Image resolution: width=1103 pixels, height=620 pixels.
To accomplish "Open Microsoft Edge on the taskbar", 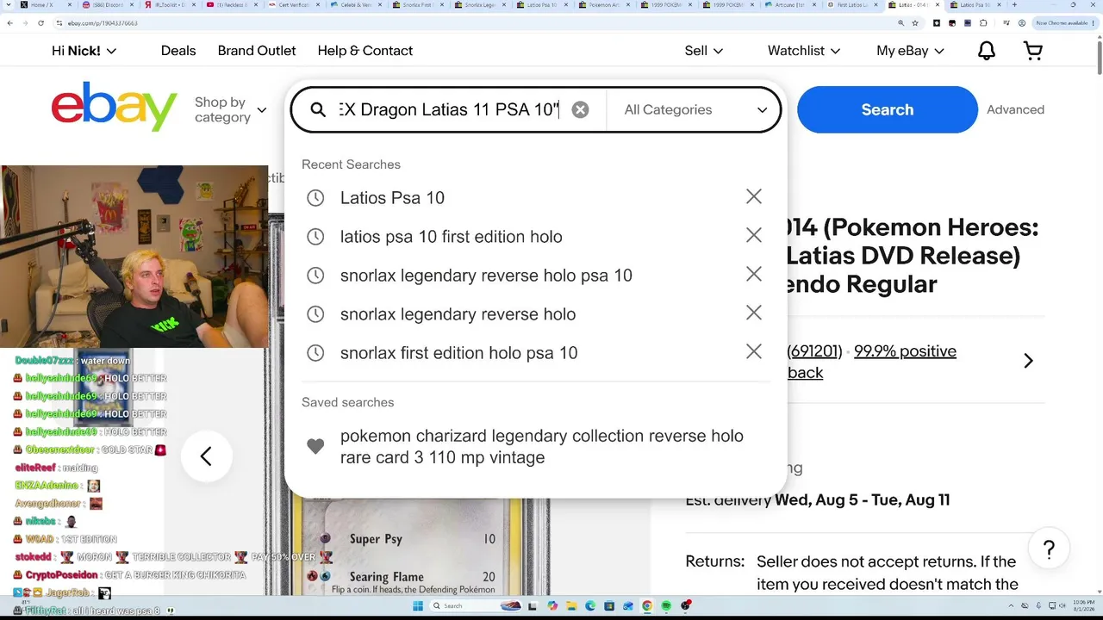I will 590,606.
